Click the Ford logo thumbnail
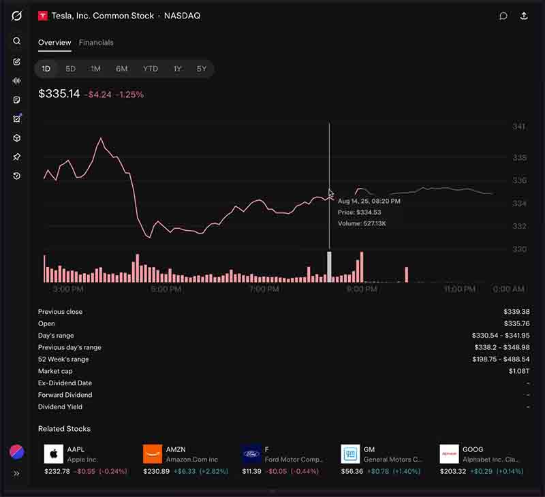The height and width of the screenshot is (497, 545). (x=251, y=453)
